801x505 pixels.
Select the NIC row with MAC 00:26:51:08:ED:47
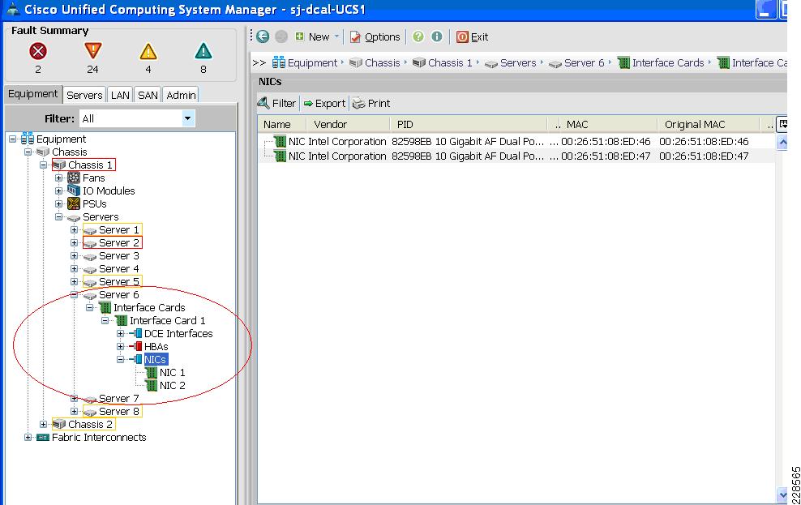516,156
